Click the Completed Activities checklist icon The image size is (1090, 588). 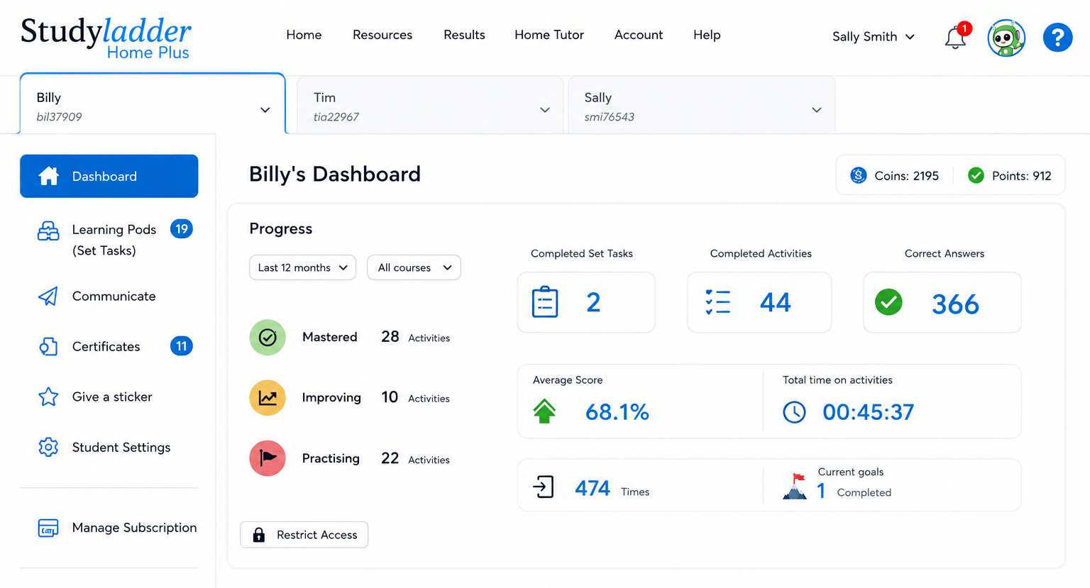[718, 302]
